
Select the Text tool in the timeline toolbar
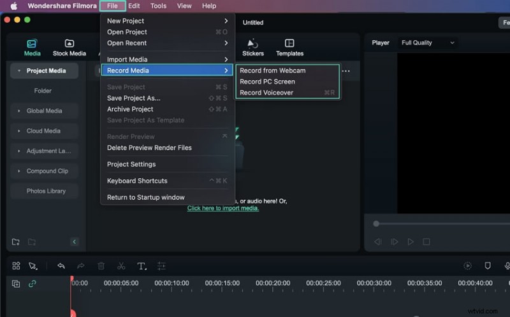point(142,266)
